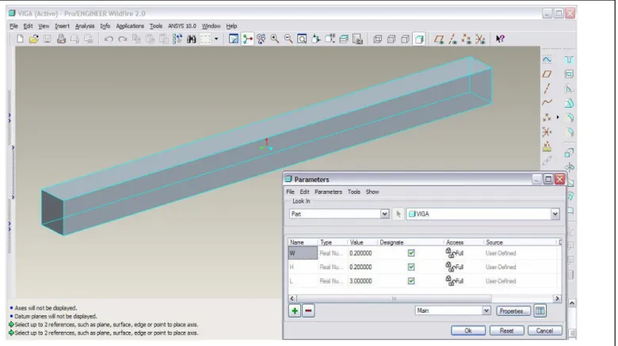Screen dimensions: 618x346
Task: Zoom in using the magnifier plus icon
Action: 275,39
